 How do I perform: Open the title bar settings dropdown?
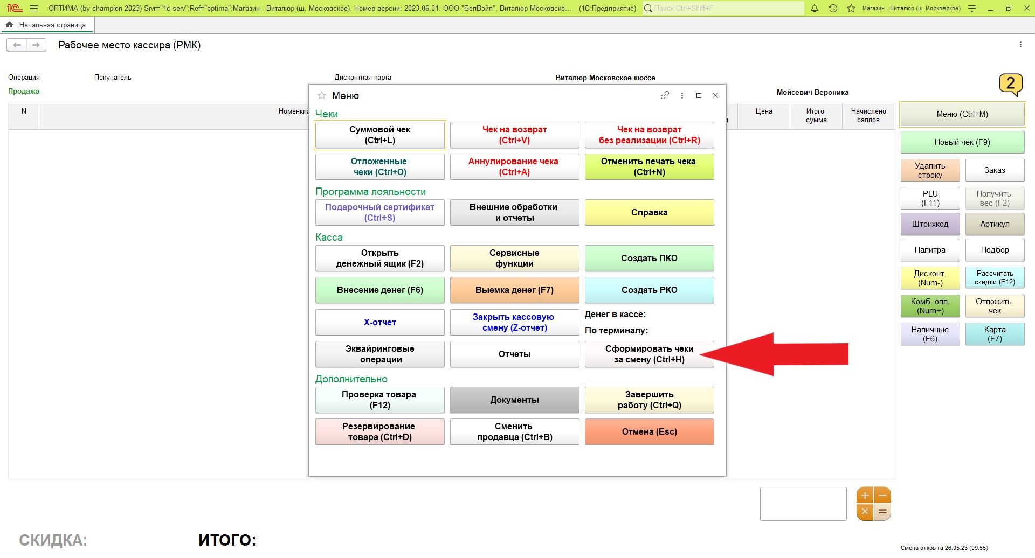click(972, 9)
